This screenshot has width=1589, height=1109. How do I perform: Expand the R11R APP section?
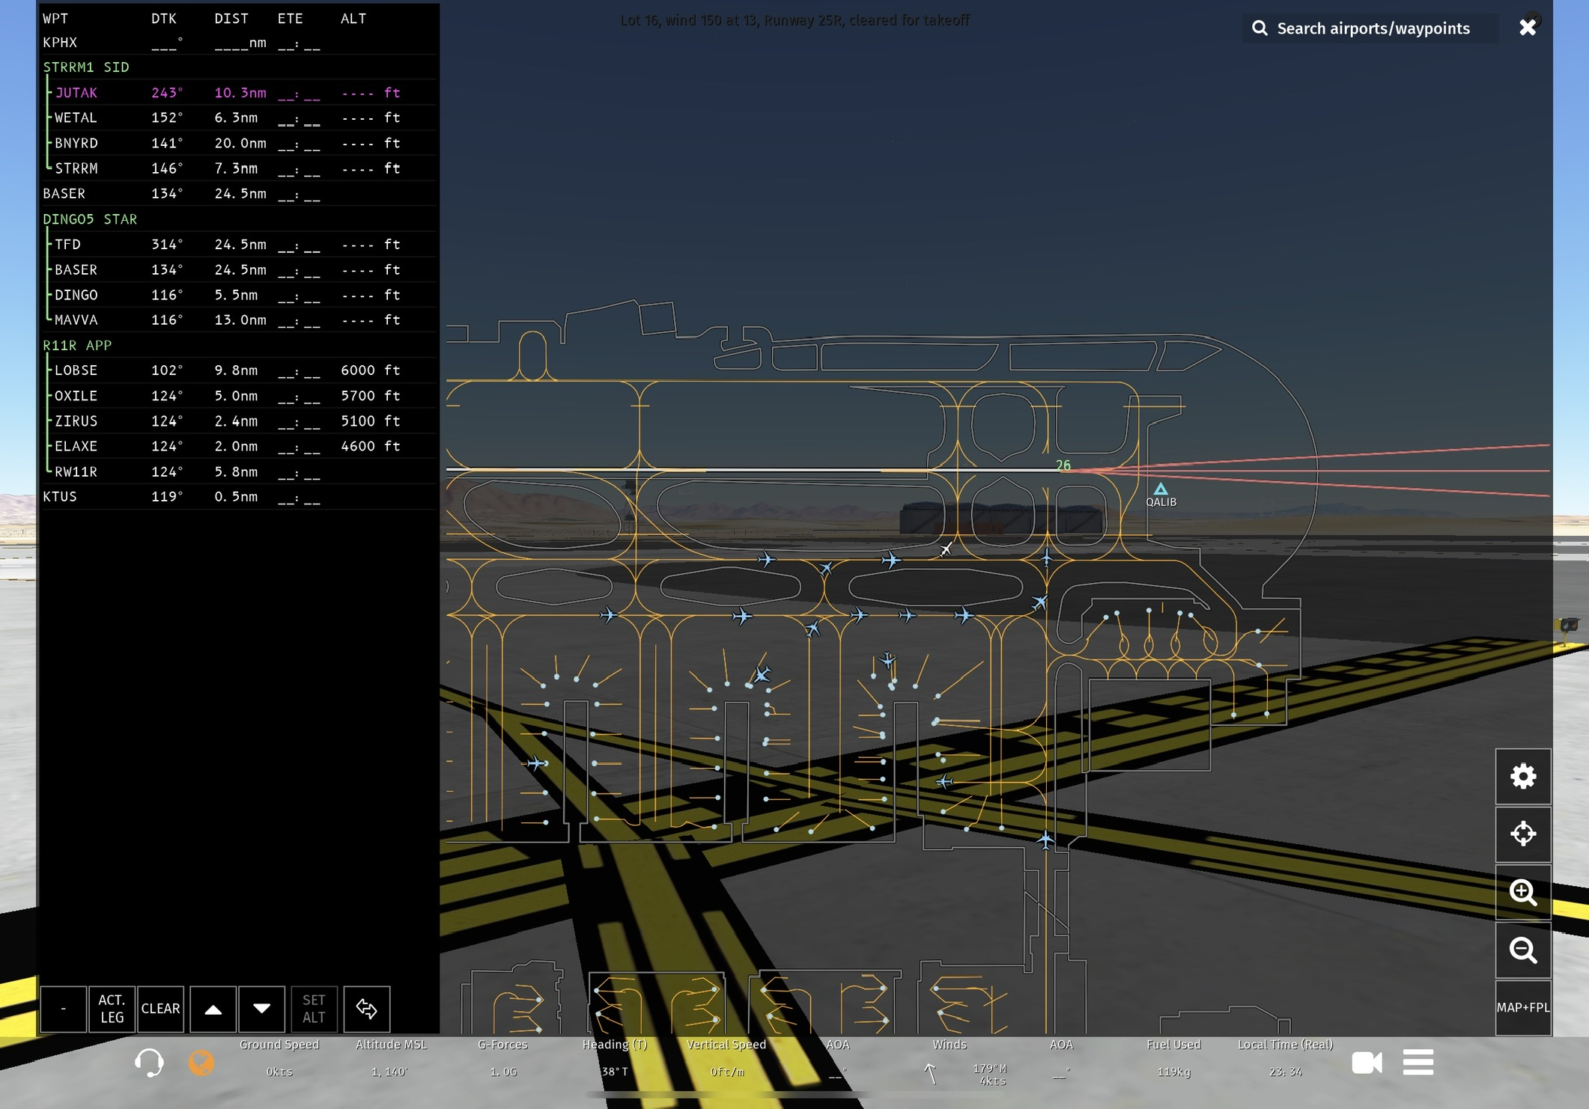[x=77, y=345]
